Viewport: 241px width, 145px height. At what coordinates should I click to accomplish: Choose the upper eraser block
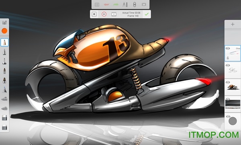pos(4,118)
